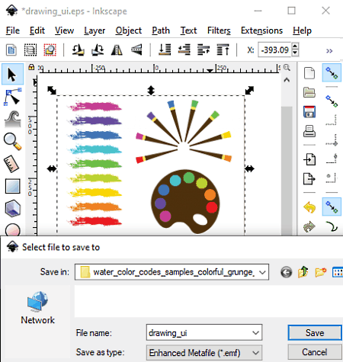Open the Filters menu
The image size is (343, 362).
pyautogui.click(x=219, y=30)
